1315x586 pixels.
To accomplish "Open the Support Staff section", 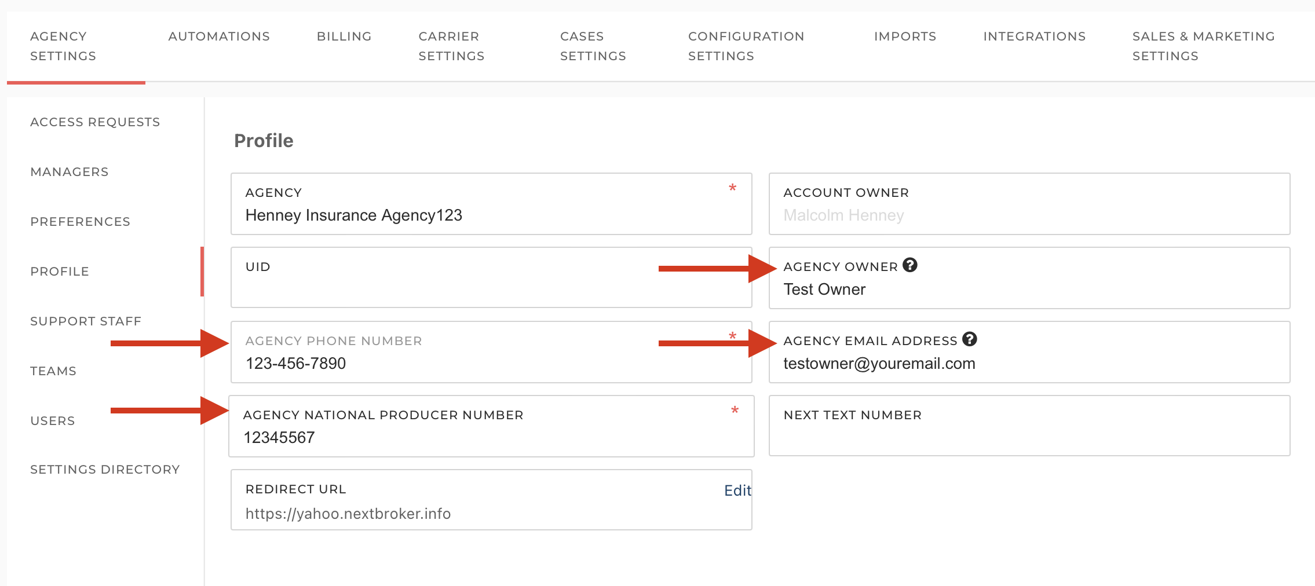I will coord(86,321).
